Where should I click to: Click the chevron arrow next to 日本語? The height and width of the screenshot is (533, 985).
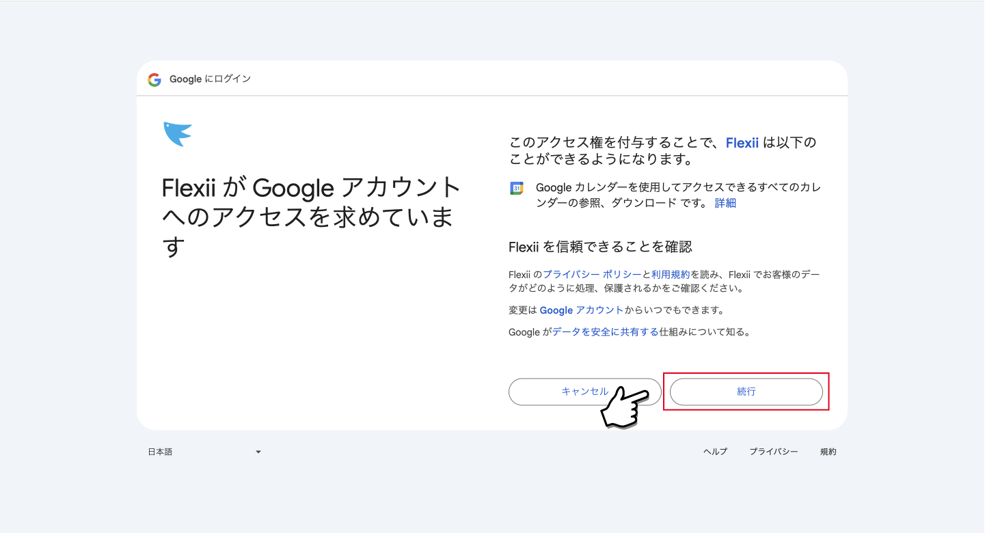258,451
